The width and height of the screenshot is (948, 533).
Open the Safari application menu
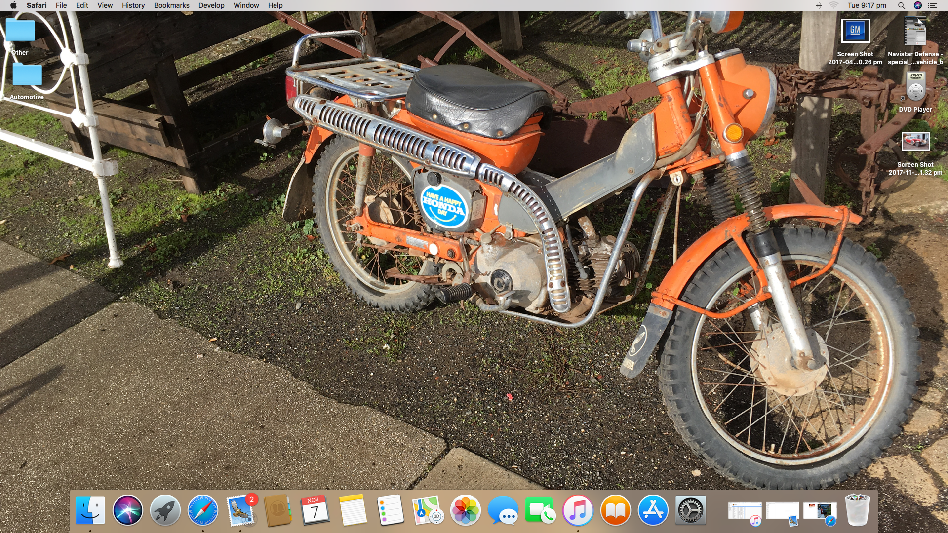tap(37, 5)
